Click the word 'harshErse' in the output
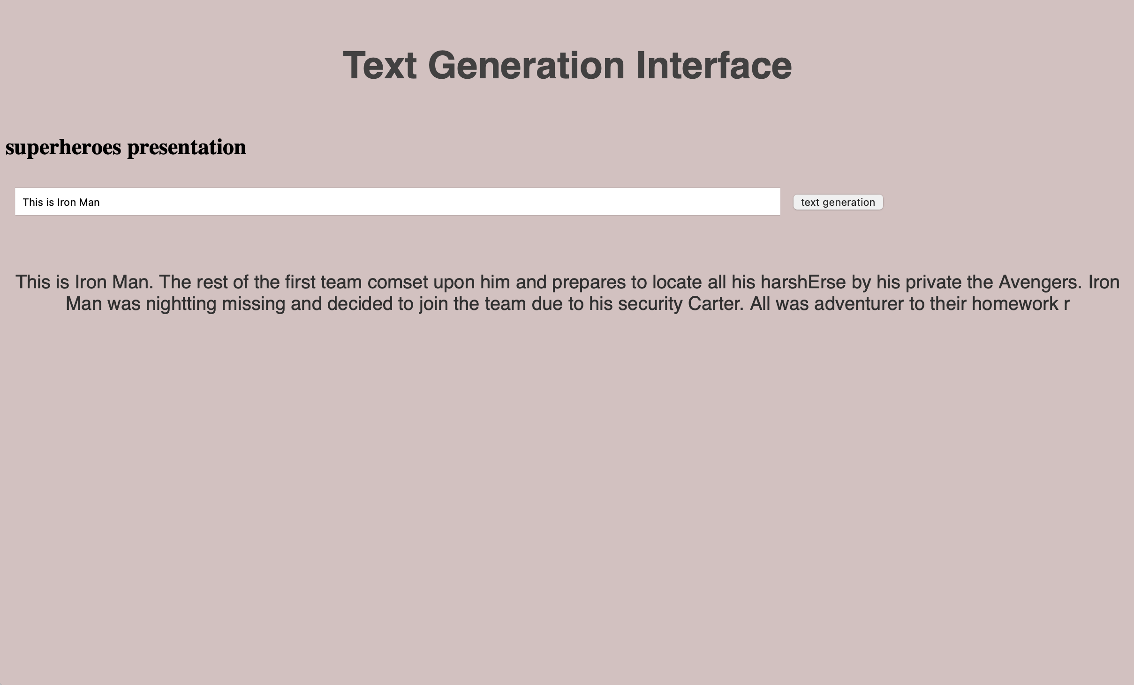Viewport: 1134px width, 685px height. [x=803, y=282]
